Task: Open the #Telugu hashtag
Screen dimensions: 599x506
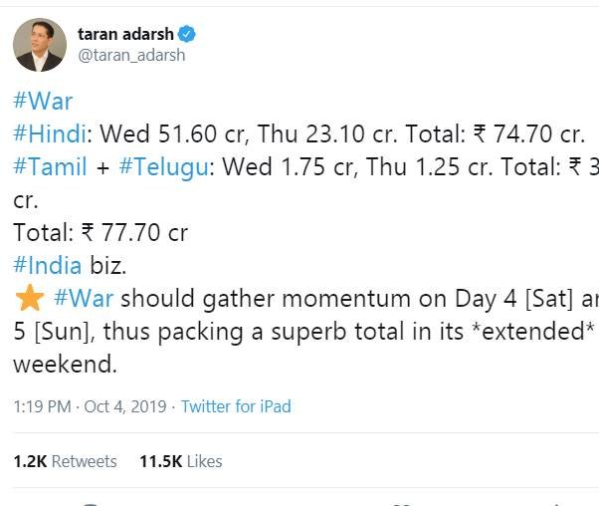Action: pos(164,167)
